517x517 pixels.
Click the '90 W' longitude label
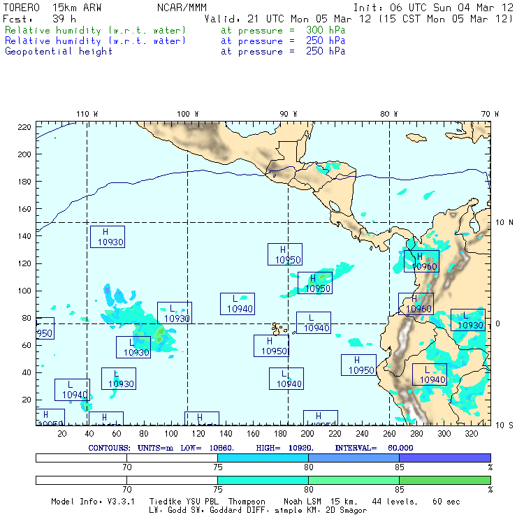pyautogui.click(x=288, y=114)
